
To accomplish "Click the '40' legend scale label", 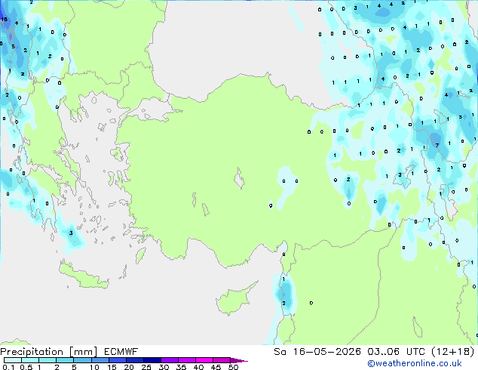I will point(198,367).
